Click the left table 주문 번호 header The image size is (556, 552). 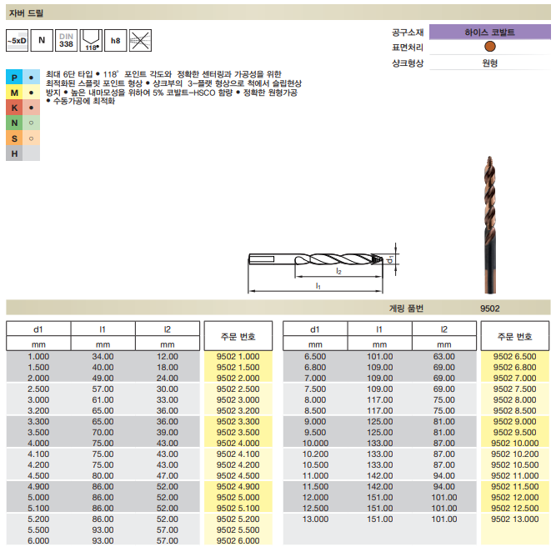pyautogui.click(x=238, y=336)
